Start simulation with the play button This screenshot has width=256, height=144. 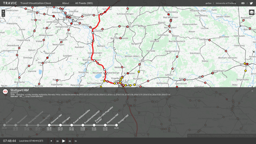64,141
